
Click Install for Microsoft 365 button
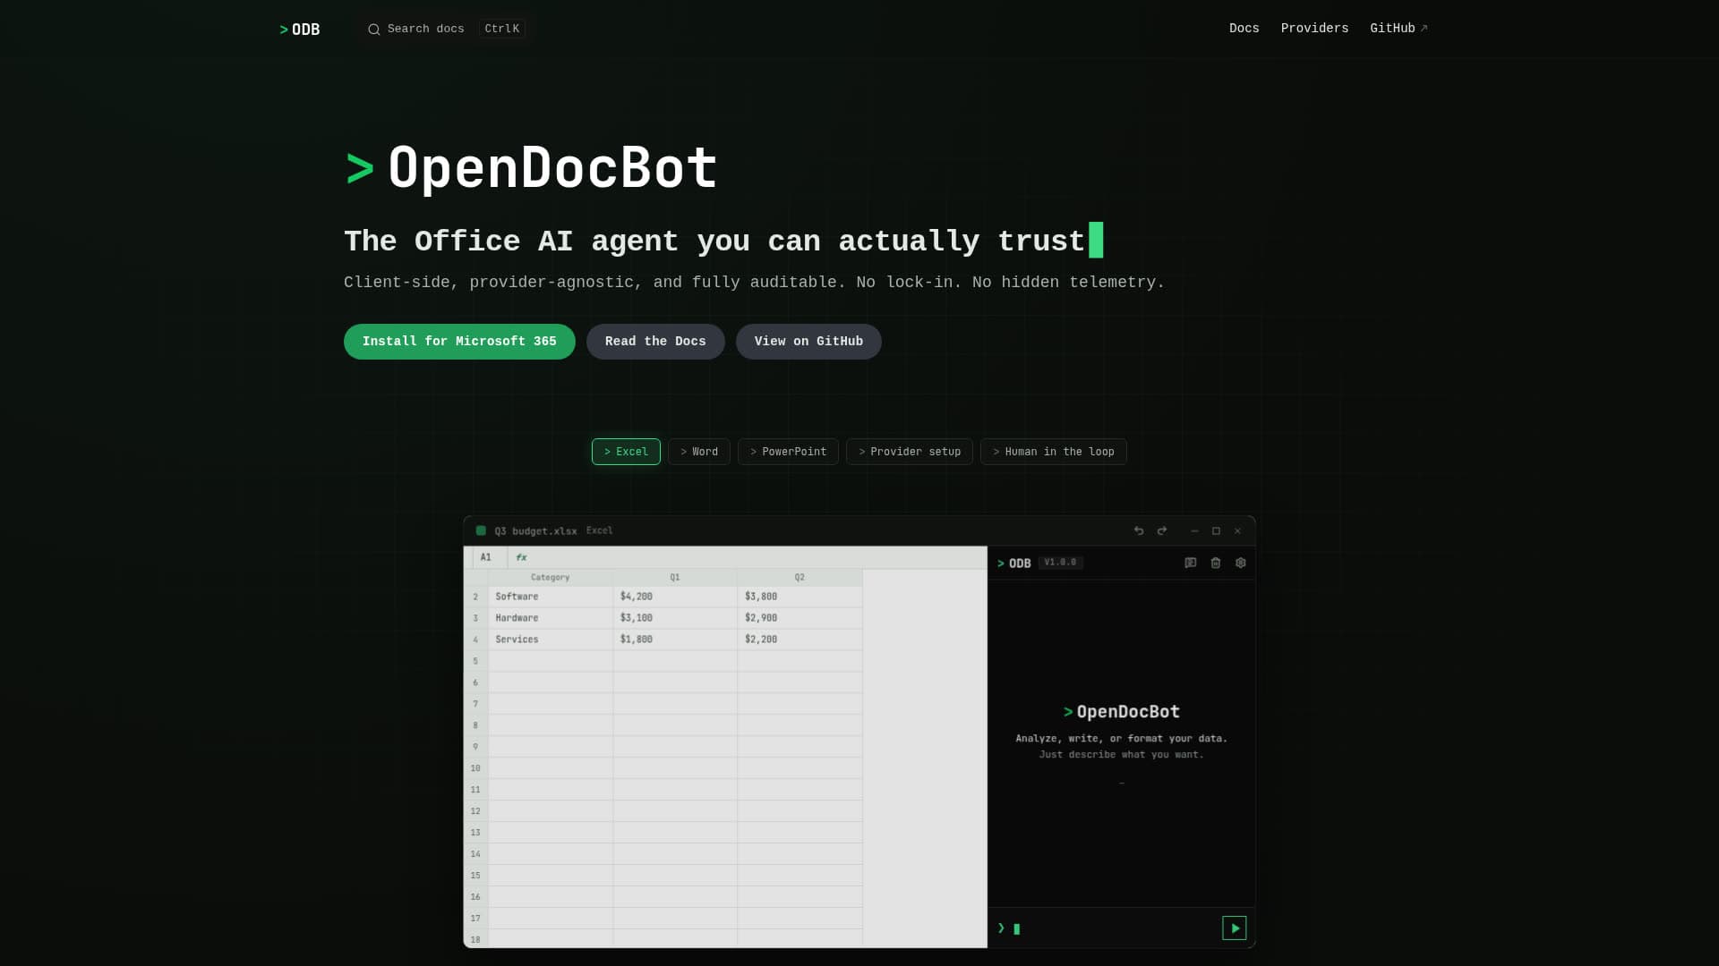[459, 342]
